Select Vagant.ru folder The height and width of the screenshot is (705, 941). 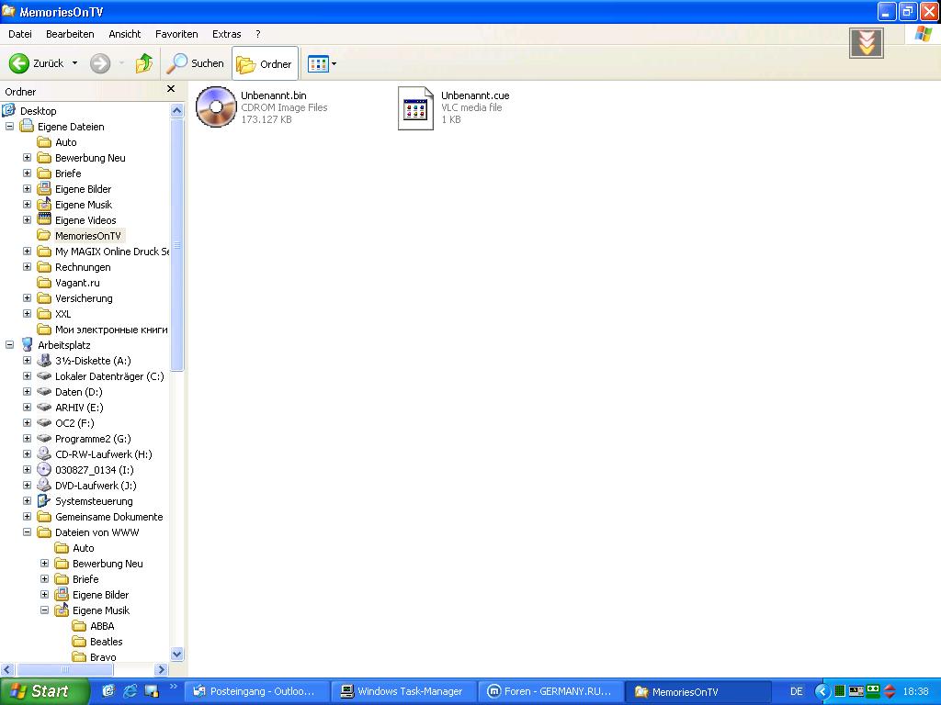pos(77,283)
